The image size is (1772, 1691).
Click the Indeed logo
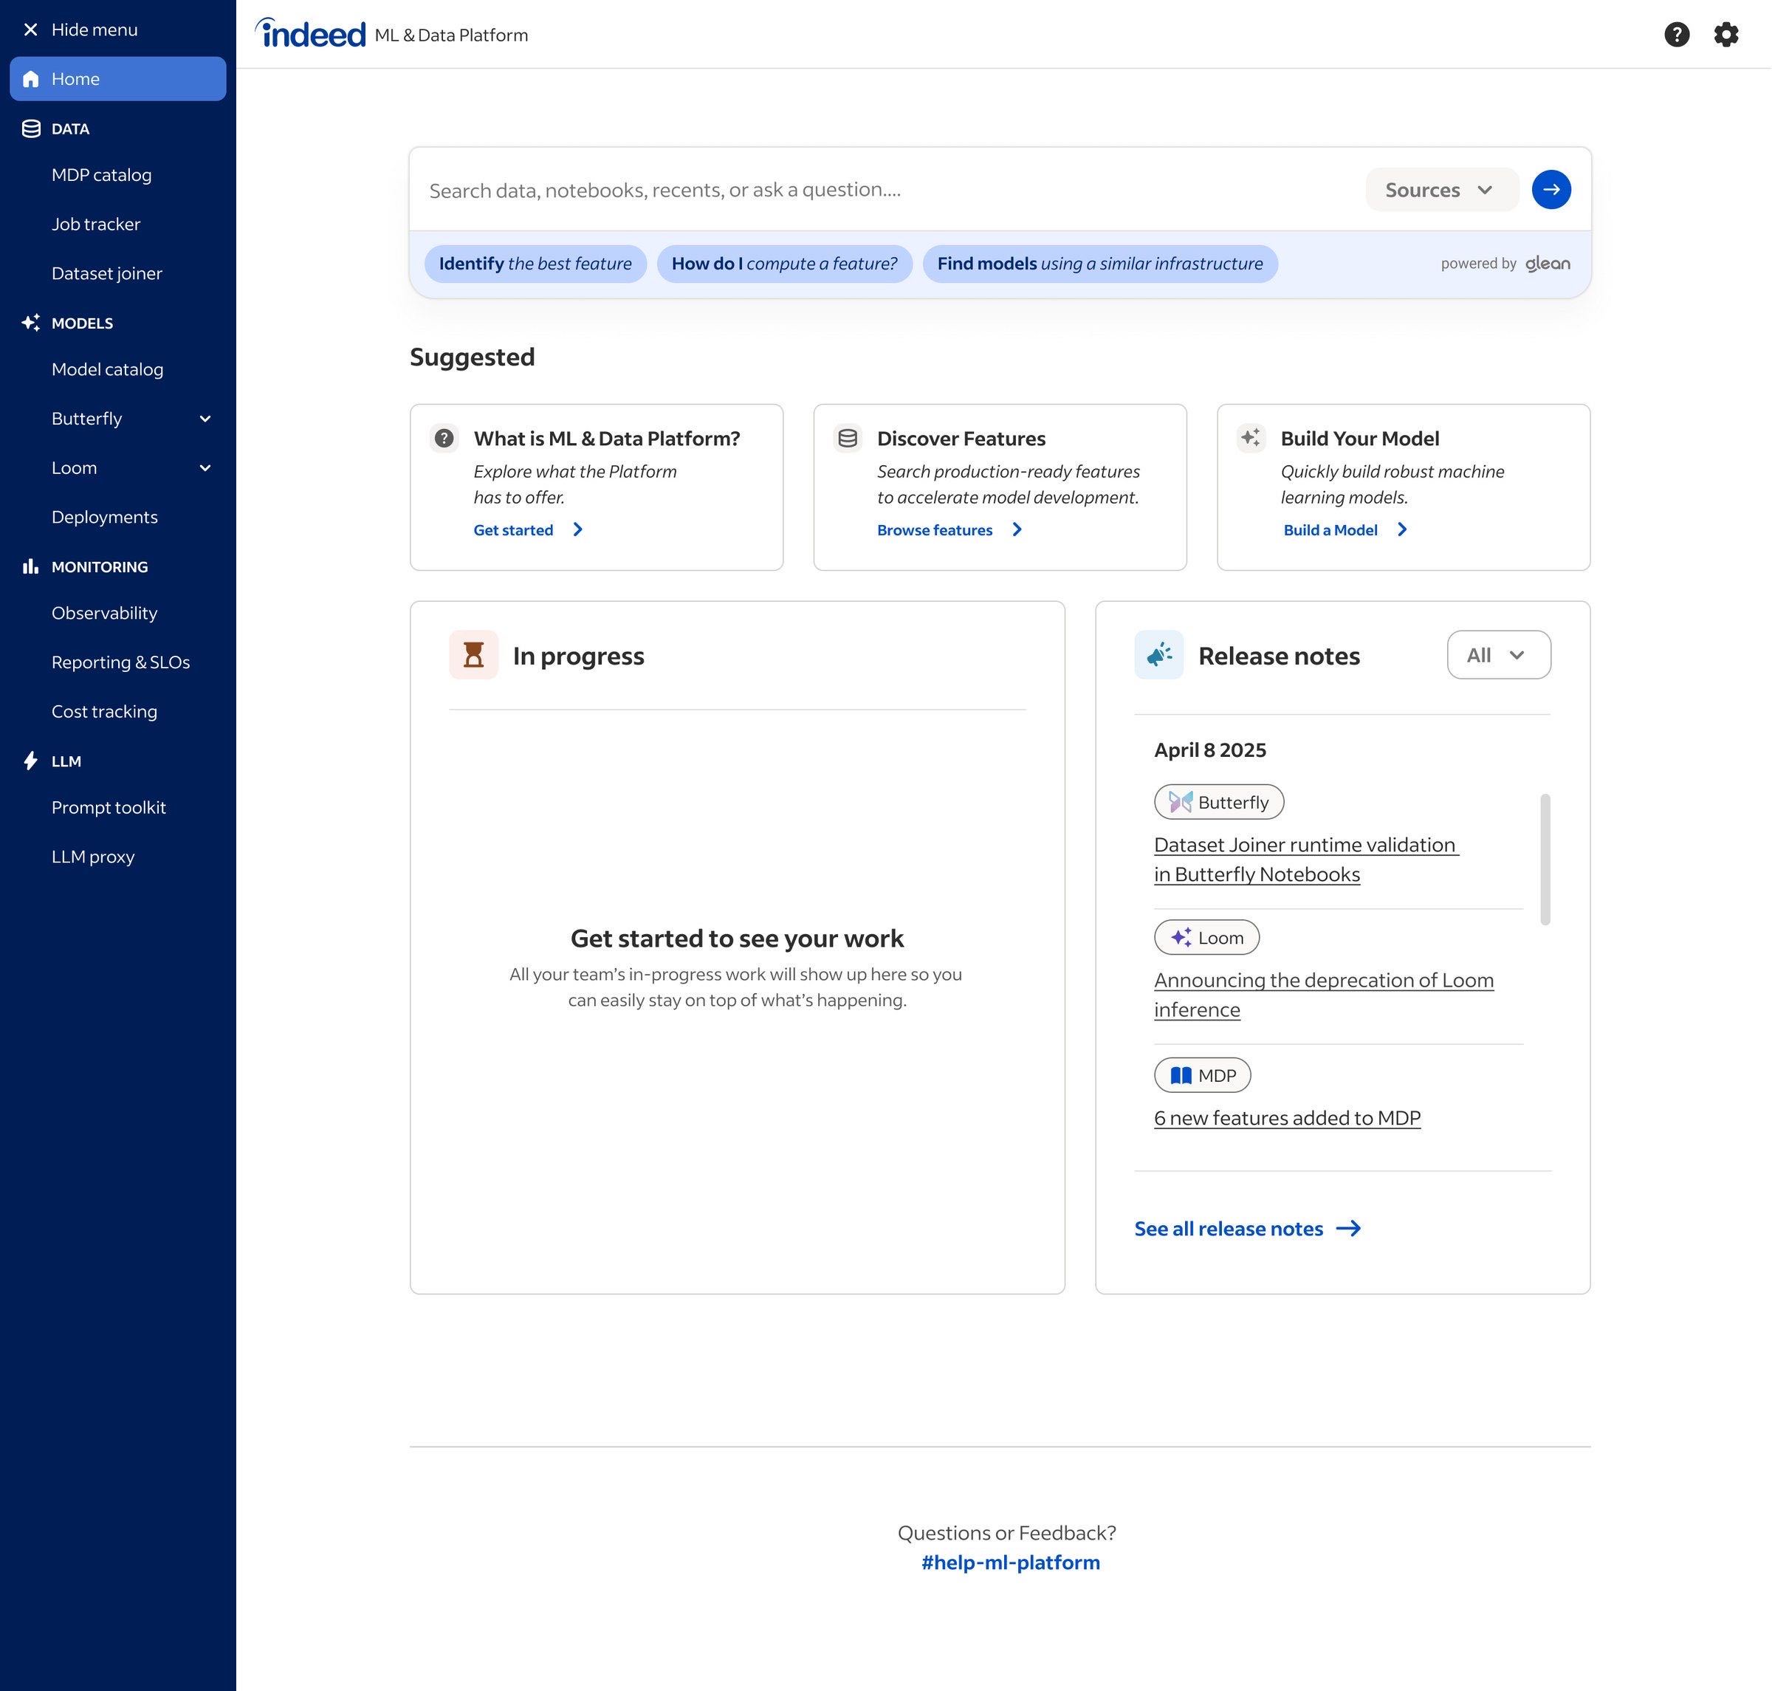[x=311, y=33]
